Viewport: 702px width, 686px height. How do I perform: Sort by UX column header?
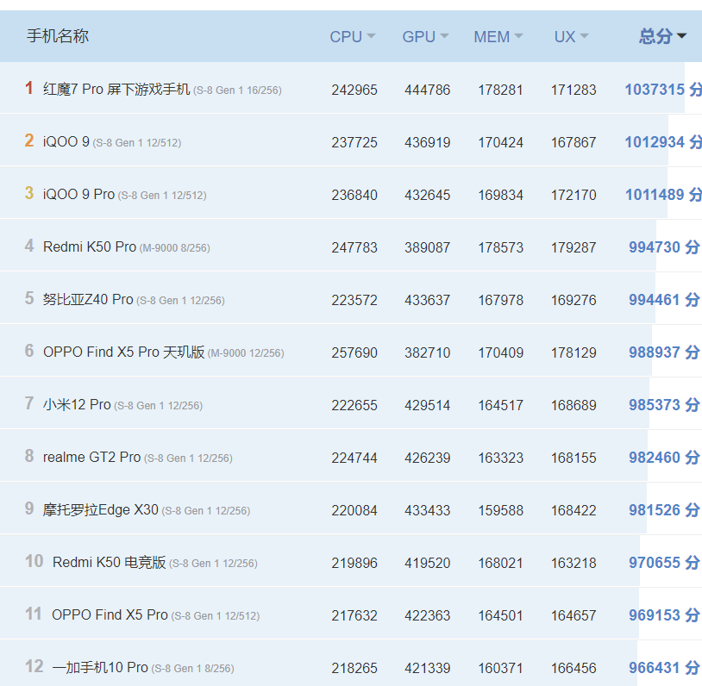(571, 37)
